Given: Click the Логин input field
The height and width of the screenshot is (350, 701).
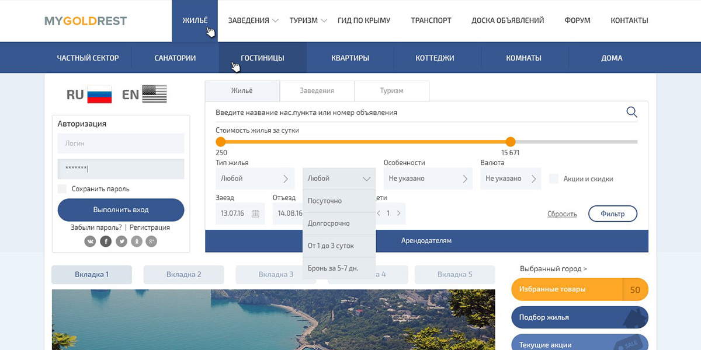Looking at the screenshot, I should (121, 143).
